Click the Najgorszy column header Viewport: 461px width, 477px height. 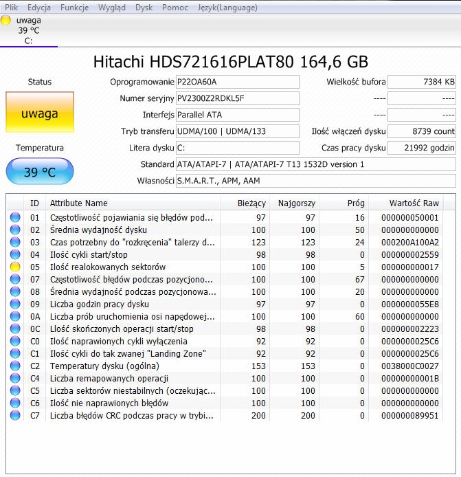(x=294, y=203)
